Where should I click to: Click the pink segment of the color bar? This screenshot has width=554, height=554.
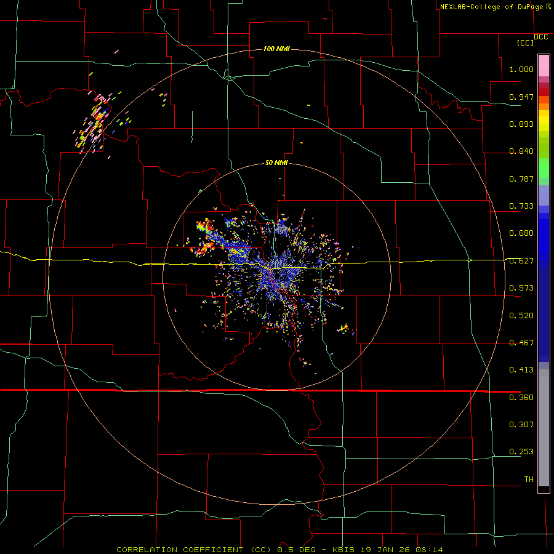544,65
